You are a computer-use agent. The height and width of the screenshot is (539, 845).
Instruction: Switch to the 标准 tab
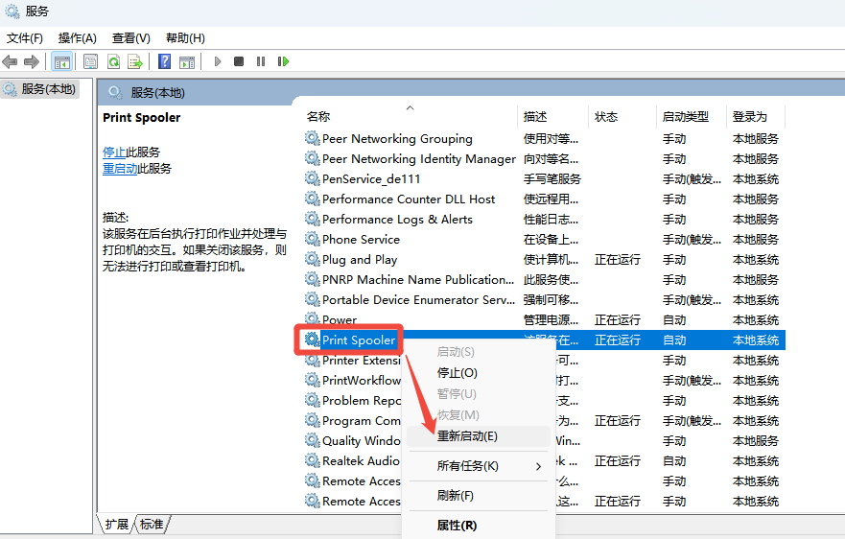coord(152,524)
